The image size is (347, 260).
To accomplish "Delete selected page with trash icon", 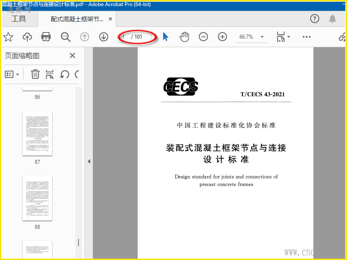I will click(x=35, y=74).
